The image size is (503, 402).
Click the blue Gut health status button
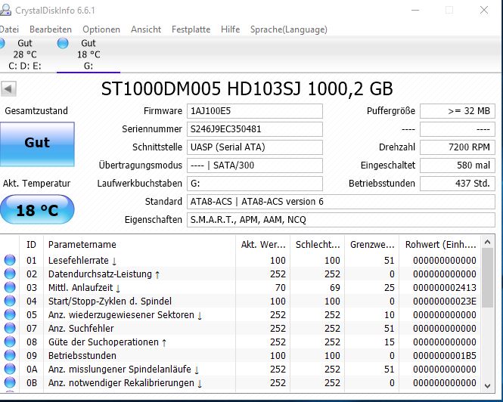tap(37, 144)
